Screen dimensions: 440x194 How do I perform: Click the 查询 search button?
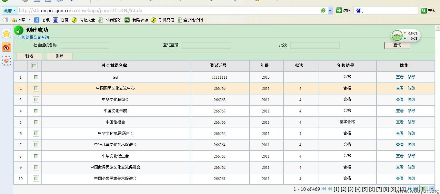pyautogui.click(x=397, y=45)
